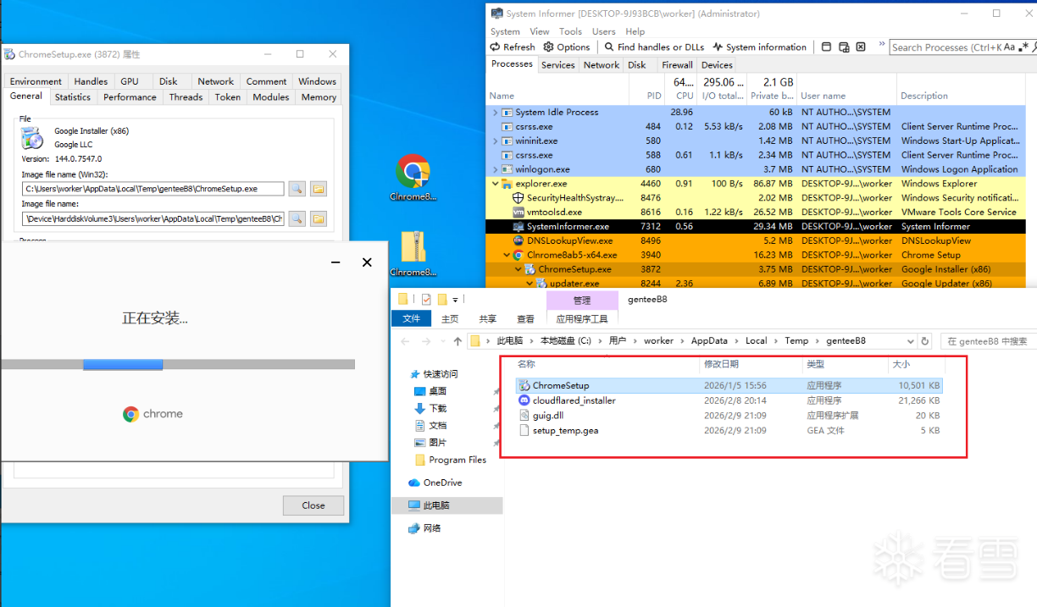Go back in File Explorer
This screenshot has width=1037, height=607.
pos(405,341)
